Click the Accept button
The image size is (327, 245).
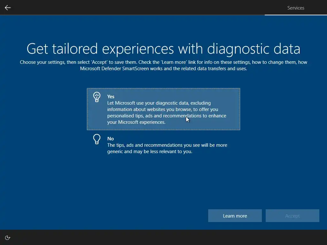click(x=293, y=216)
